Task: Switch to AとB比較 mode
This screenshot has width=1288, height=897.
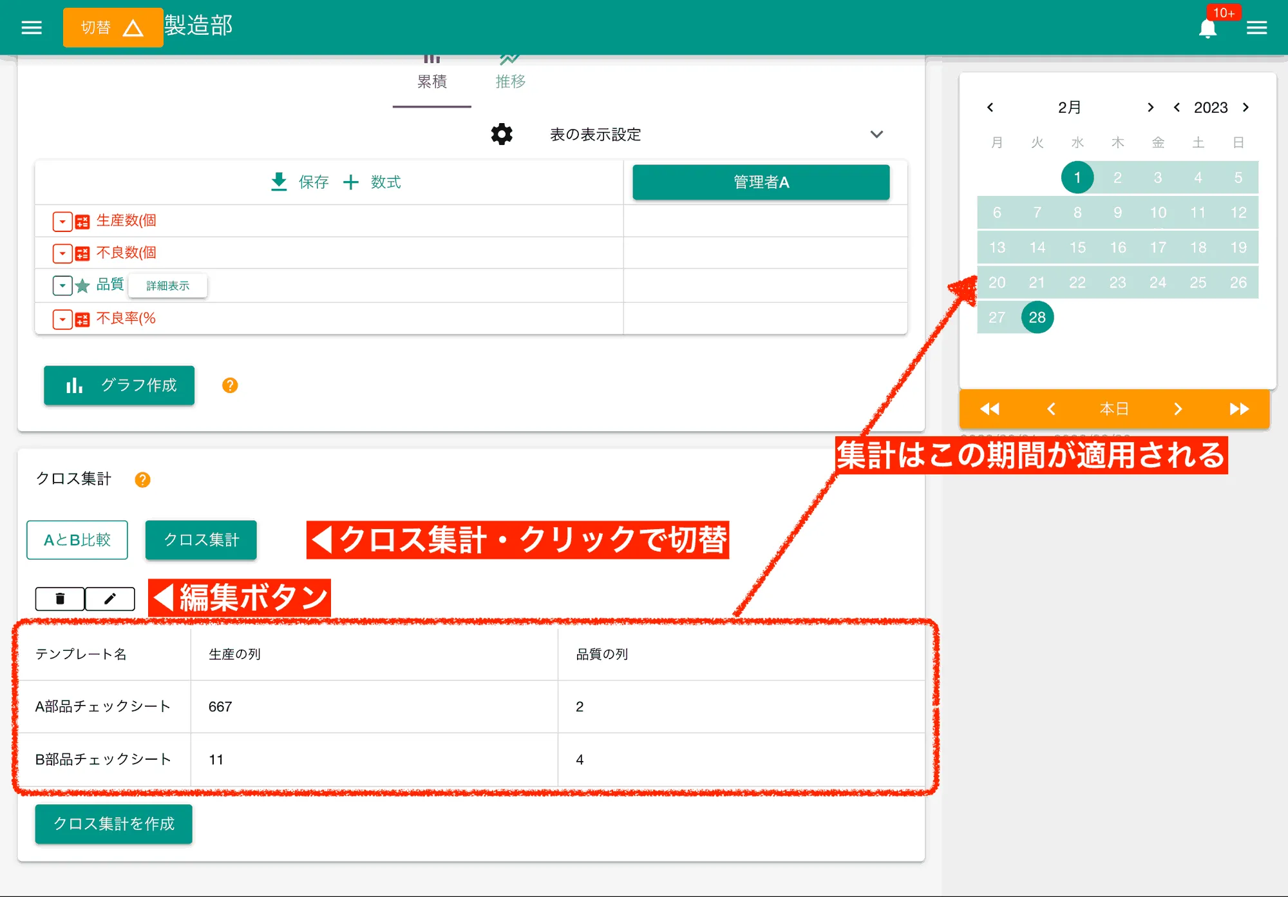Action: 77,540
